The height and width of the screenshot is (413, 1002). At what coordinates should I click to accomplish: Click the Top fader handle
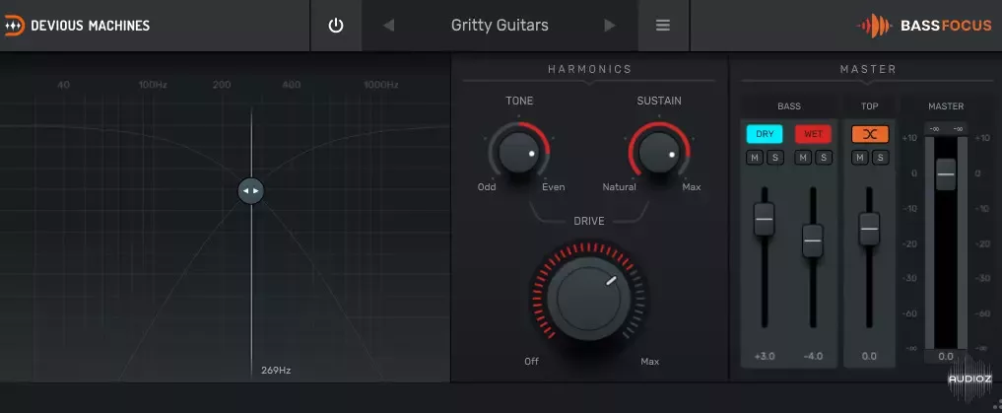coord(870,229)
